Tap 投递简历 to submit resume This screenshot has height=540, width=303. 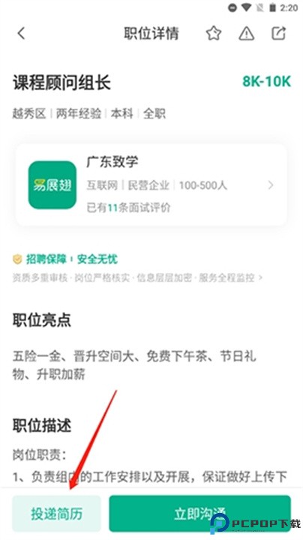click(56, 514)
